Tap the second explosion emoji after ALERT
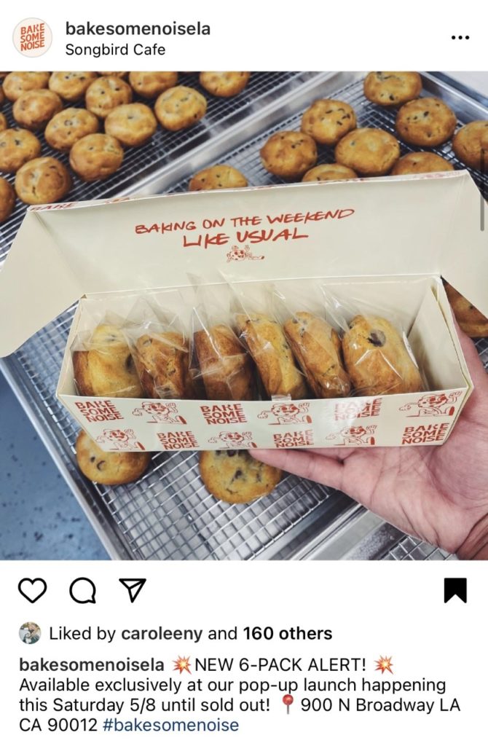 pos(384,664)
